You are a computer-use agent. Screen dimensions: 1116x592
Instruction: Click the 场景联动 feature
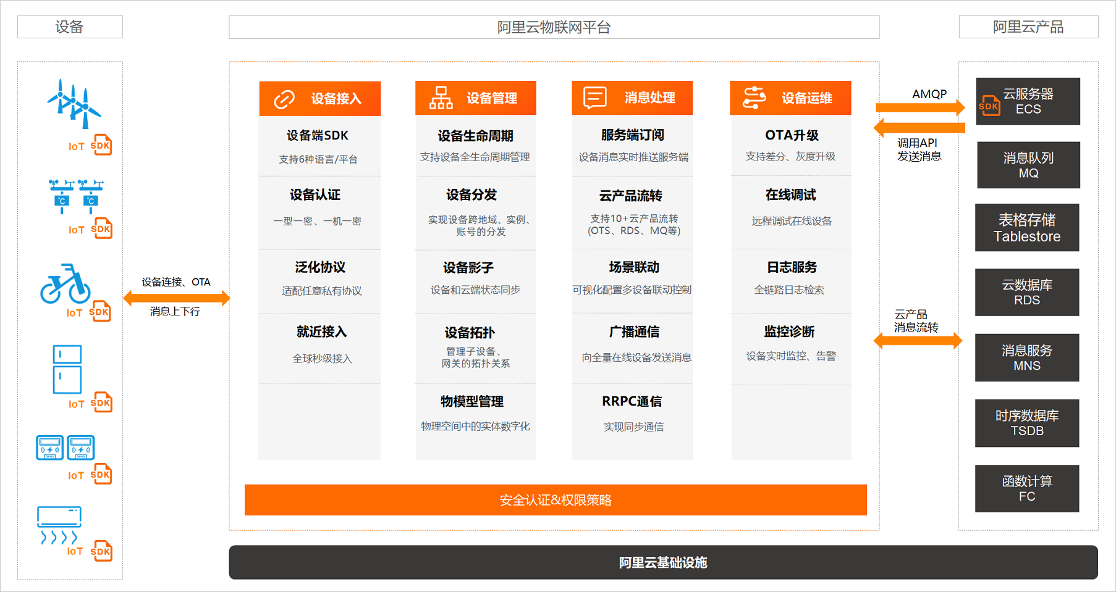click(634, 267)
